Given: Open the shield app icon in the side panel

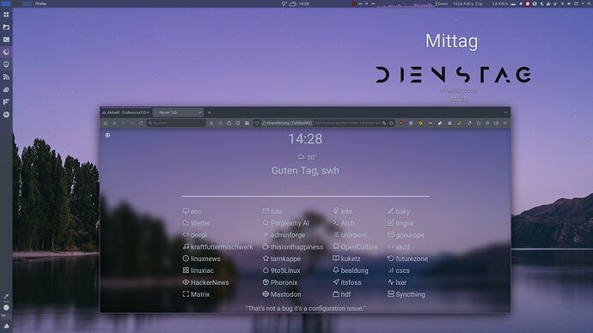Looking at the screenshot, I should [x=6, y=64].
